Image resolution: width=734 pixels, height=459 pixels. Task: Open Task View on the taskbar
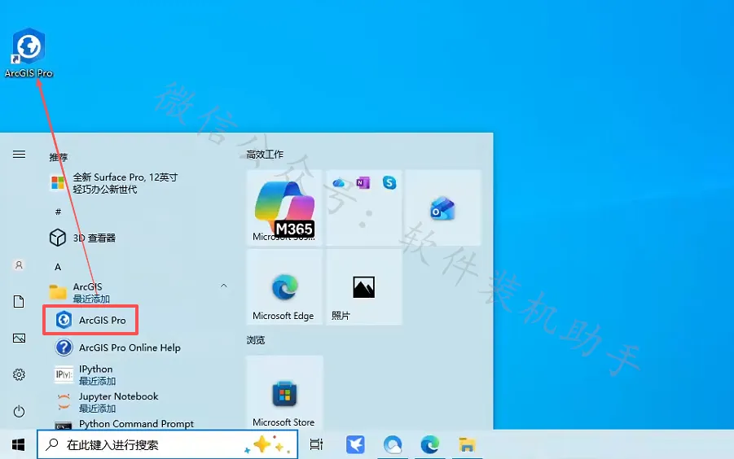[x=317, y=444]
